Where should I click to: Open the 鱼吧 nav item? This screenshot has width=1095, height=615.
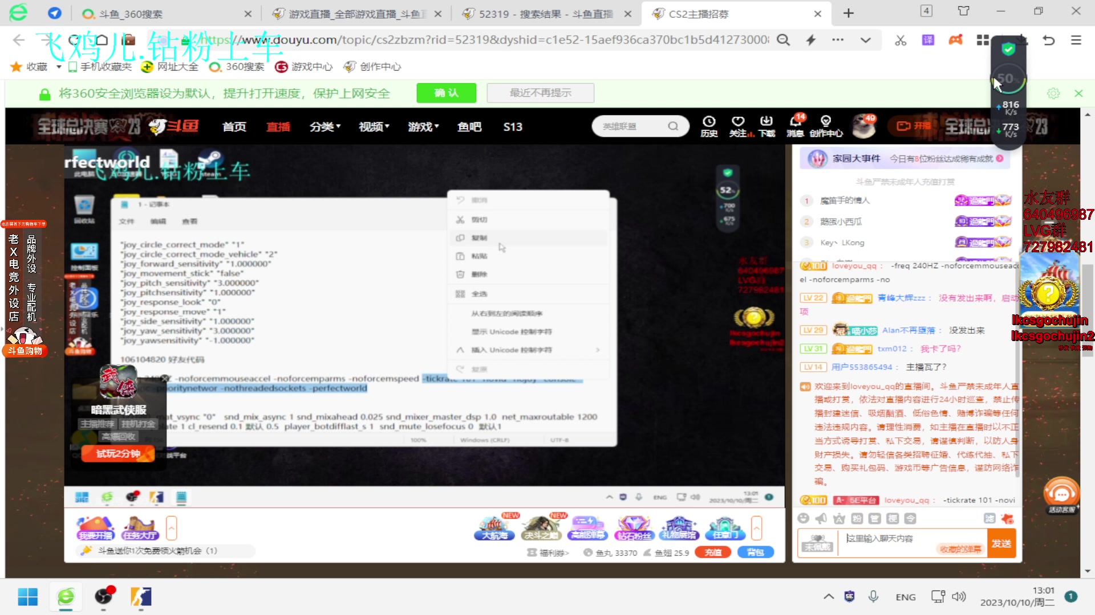[x=469, y=126]
